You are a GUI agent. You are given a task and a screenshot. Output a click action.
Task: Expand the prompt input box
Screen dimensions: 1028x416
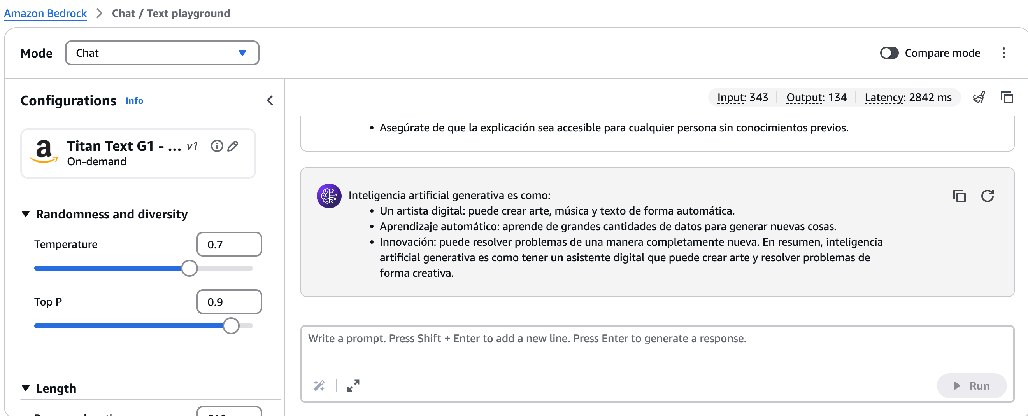pyautogui.click(x=353, y=385)
